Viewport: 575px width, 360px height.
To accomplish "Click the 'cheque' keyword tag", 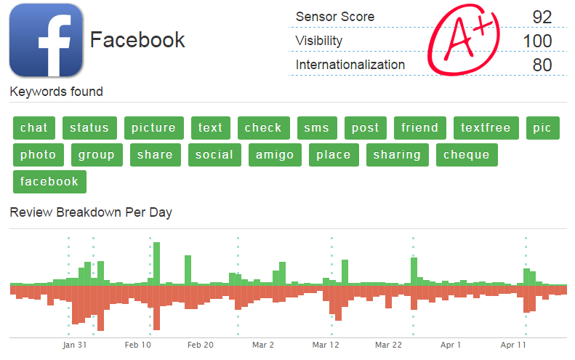I will pyautogui.click(x=467, y=155).
